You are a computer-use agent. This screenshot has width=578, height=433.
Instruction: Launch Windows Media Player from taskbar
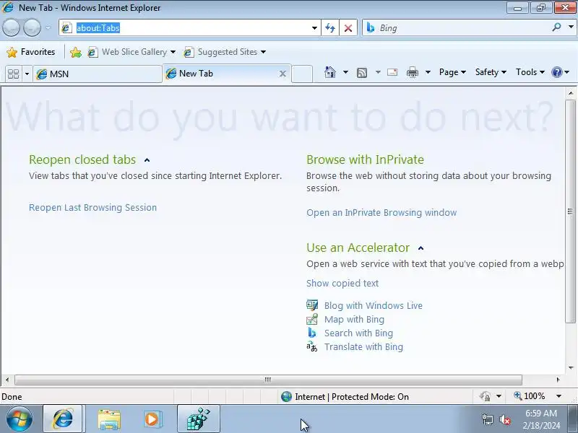click(152, 419)
